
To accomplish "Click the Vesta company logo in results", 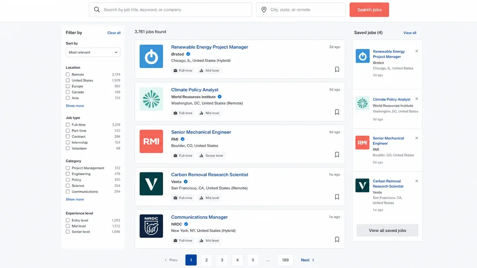I will point(151,184).
